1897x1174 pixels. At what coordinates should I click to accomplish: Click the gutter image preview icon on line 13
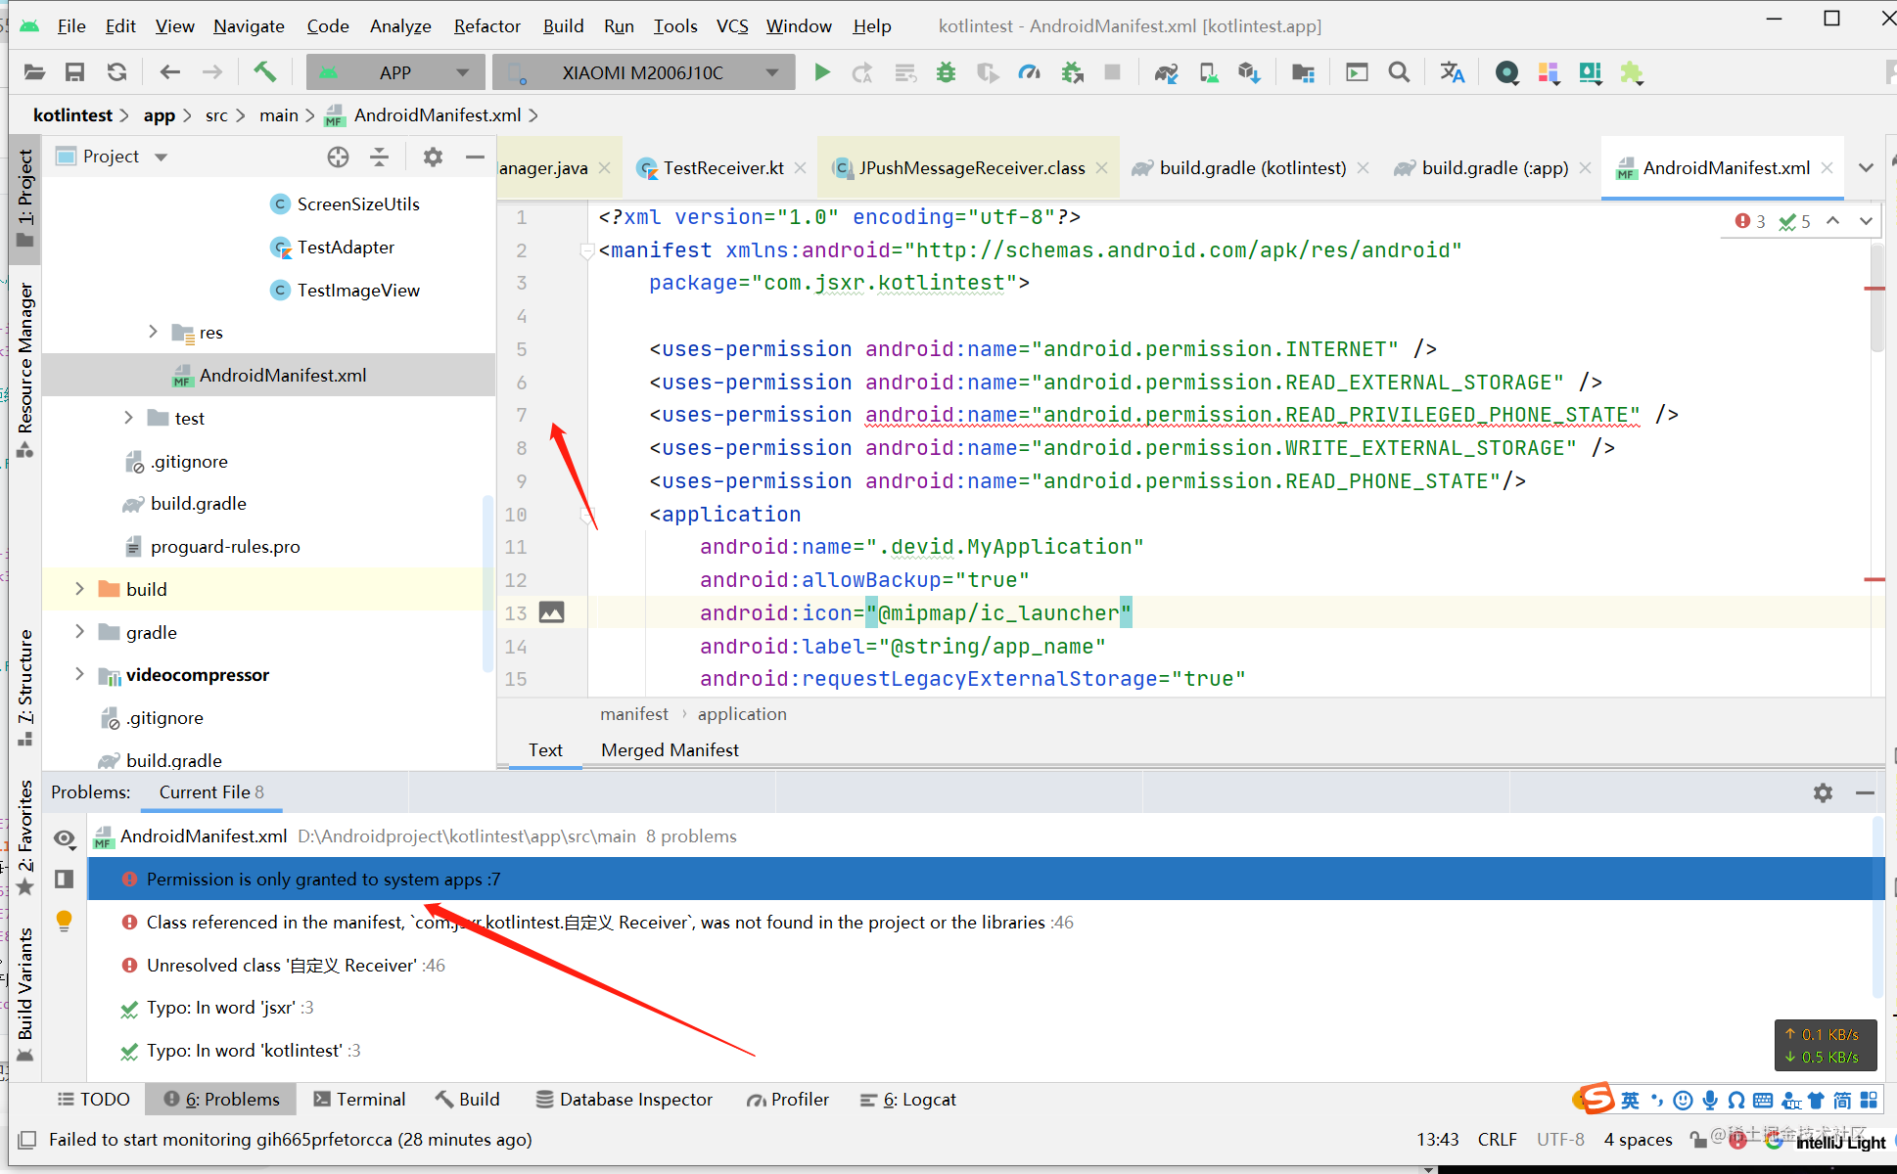coord(552,612)
